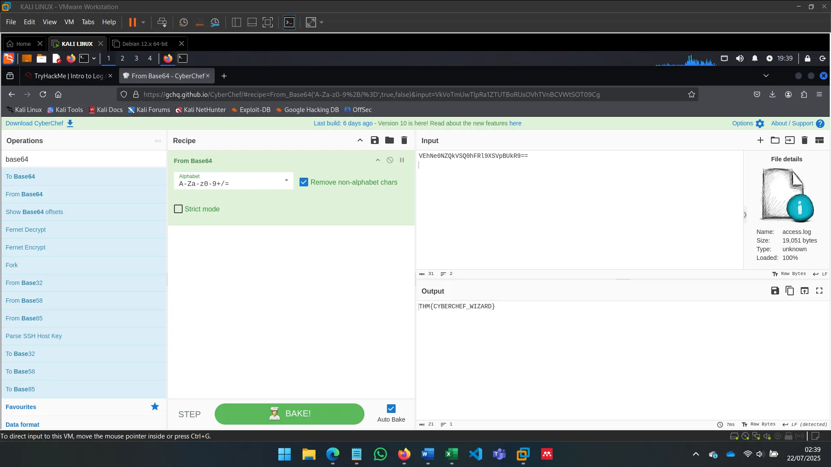Image resolution: width=831 pixels, height=467 pixels.
Task: Clear the entire recipe with the trash icon
Action: coord(404,140)
